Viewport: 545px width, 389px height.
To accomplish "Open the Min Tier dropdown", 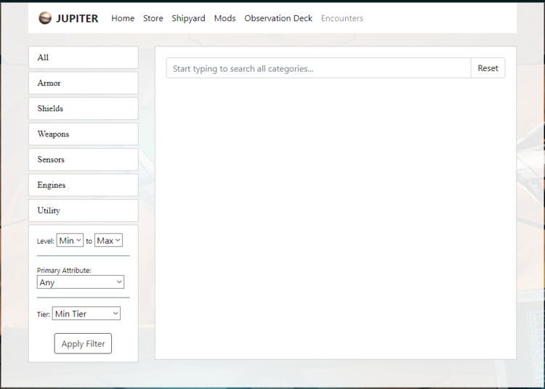I will (x=86, y=314).
